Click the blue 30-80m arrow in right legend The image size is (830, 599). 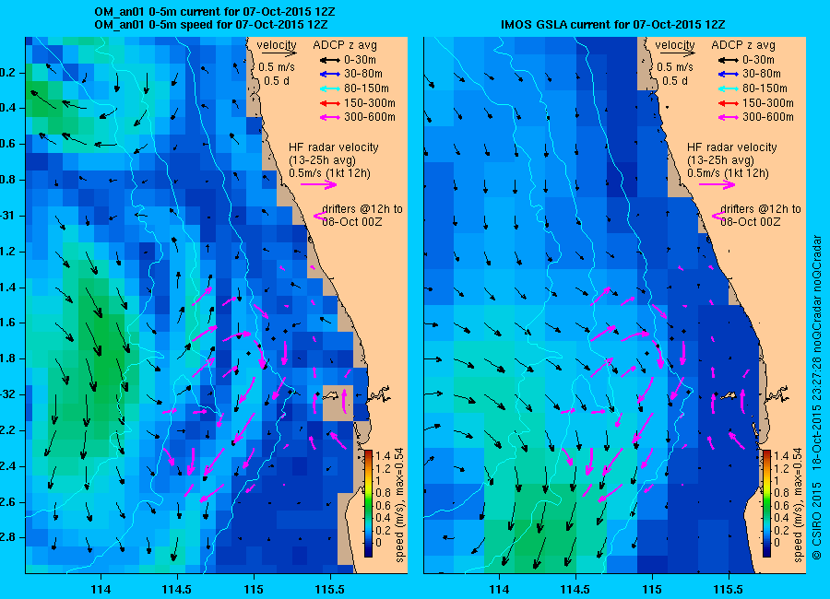tap(729, 74)
